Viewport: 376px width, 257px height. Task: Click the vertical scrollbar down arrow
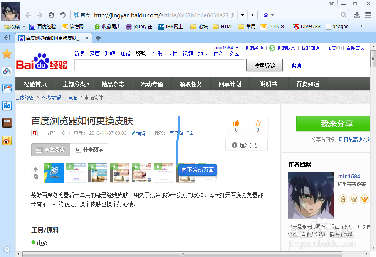tap(373, 247)
